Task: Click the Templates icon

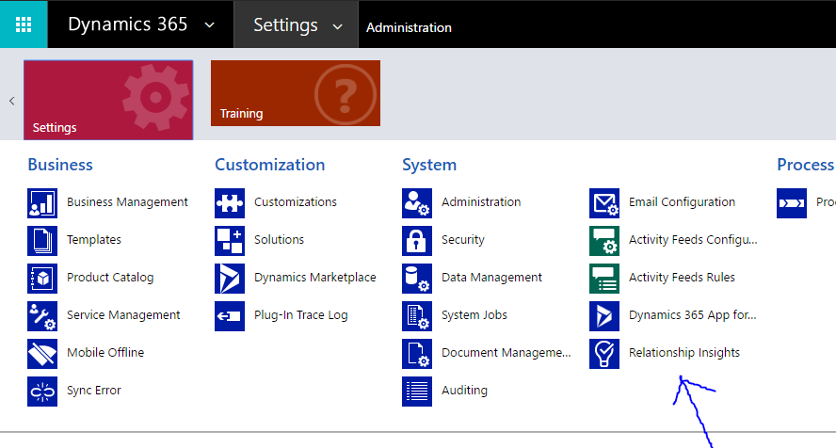Action: pos(42,241)
